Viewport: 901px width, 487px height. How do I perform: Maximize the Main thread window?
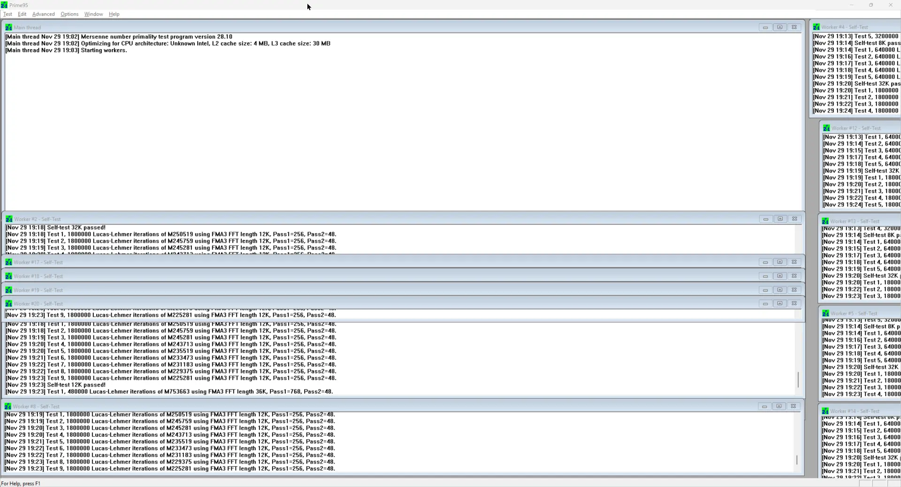point(780,27)
